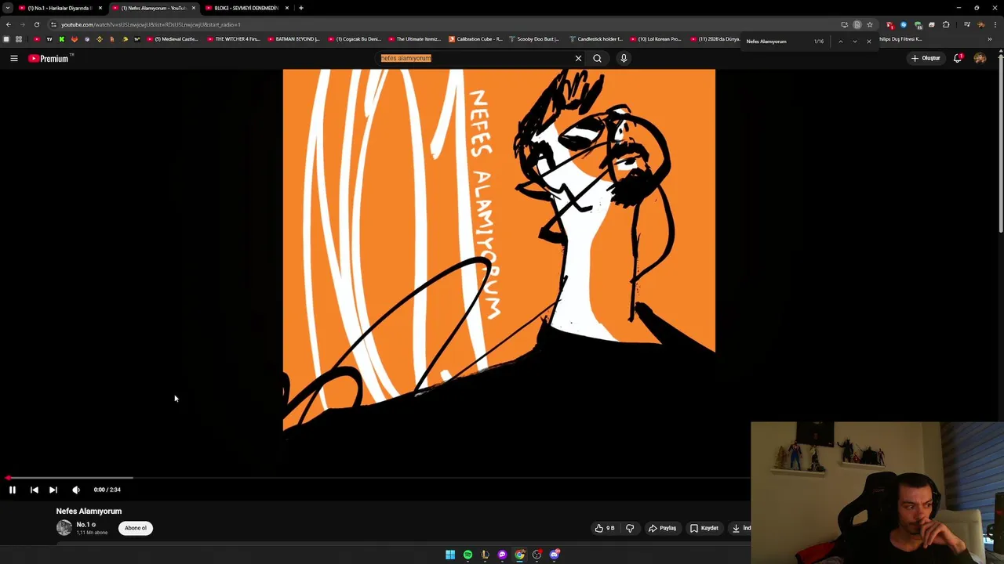The width and height of the screenshot is (1004, 564).
Task: Open THE WITCHER 4 bookmark
Action: [x=233, y=39]
